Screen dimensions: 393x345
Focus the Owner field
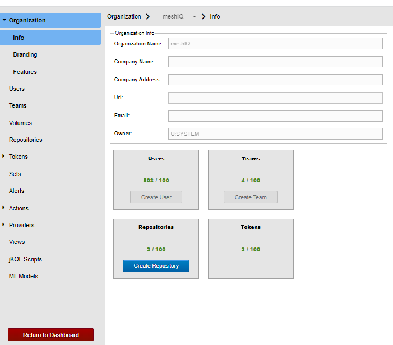[275, 134]
